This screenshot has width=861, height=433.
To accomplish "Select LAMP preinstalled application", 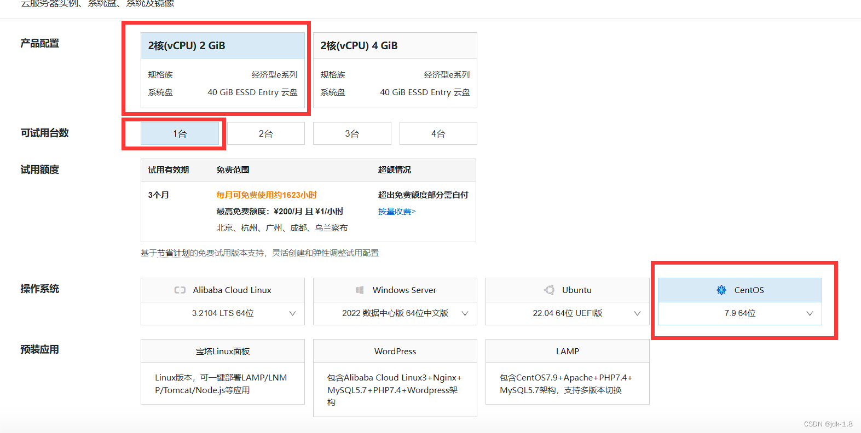I will [567, 372].
